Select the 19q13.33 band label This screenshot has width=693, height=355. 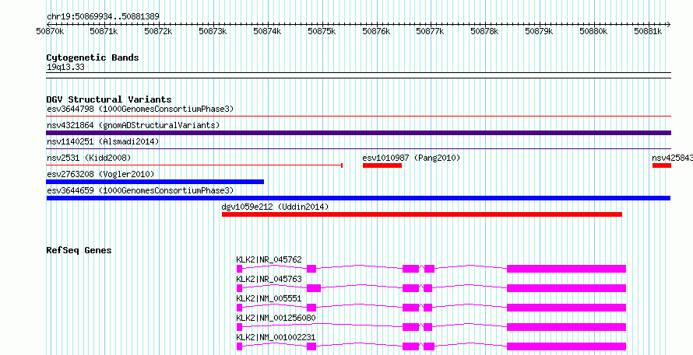pos(65,68)
